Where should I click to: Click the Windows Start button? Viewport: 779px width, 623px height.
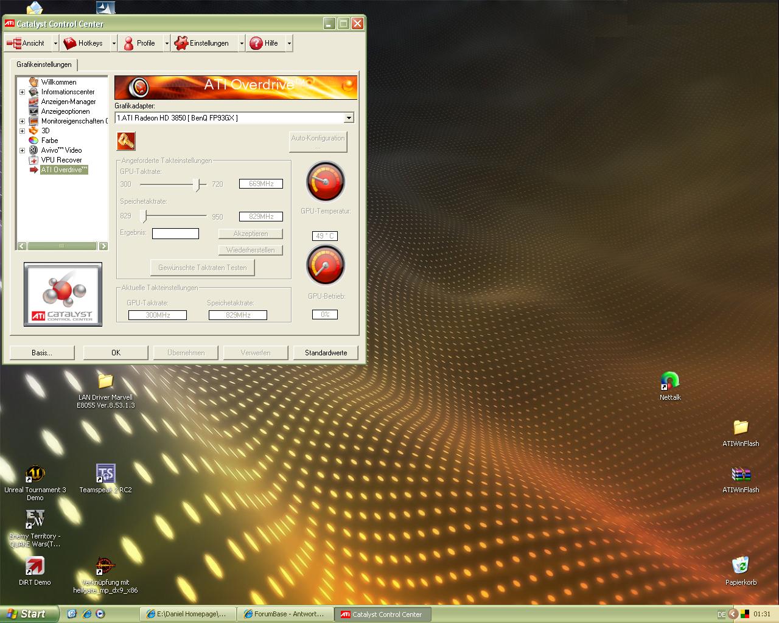tap(30, 614)
